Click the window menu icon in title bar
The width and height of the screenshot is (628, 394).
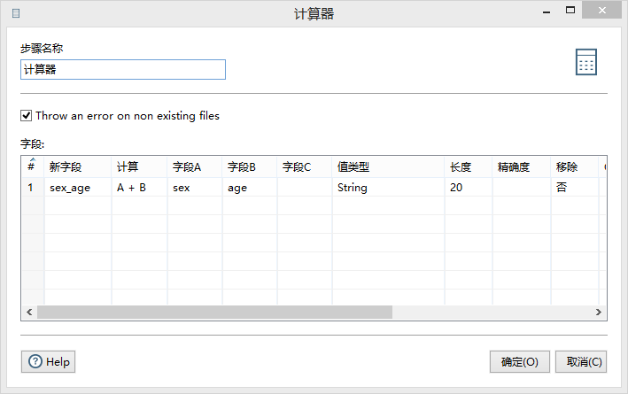click(x=16, y=13)
